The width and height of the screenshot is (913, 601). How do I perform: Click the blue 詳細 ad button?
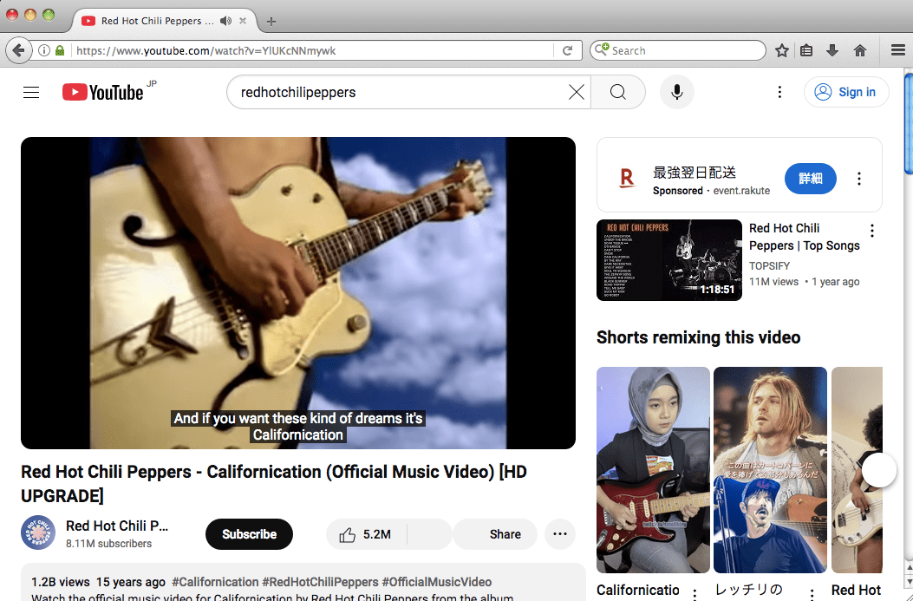tap(811, 179)
